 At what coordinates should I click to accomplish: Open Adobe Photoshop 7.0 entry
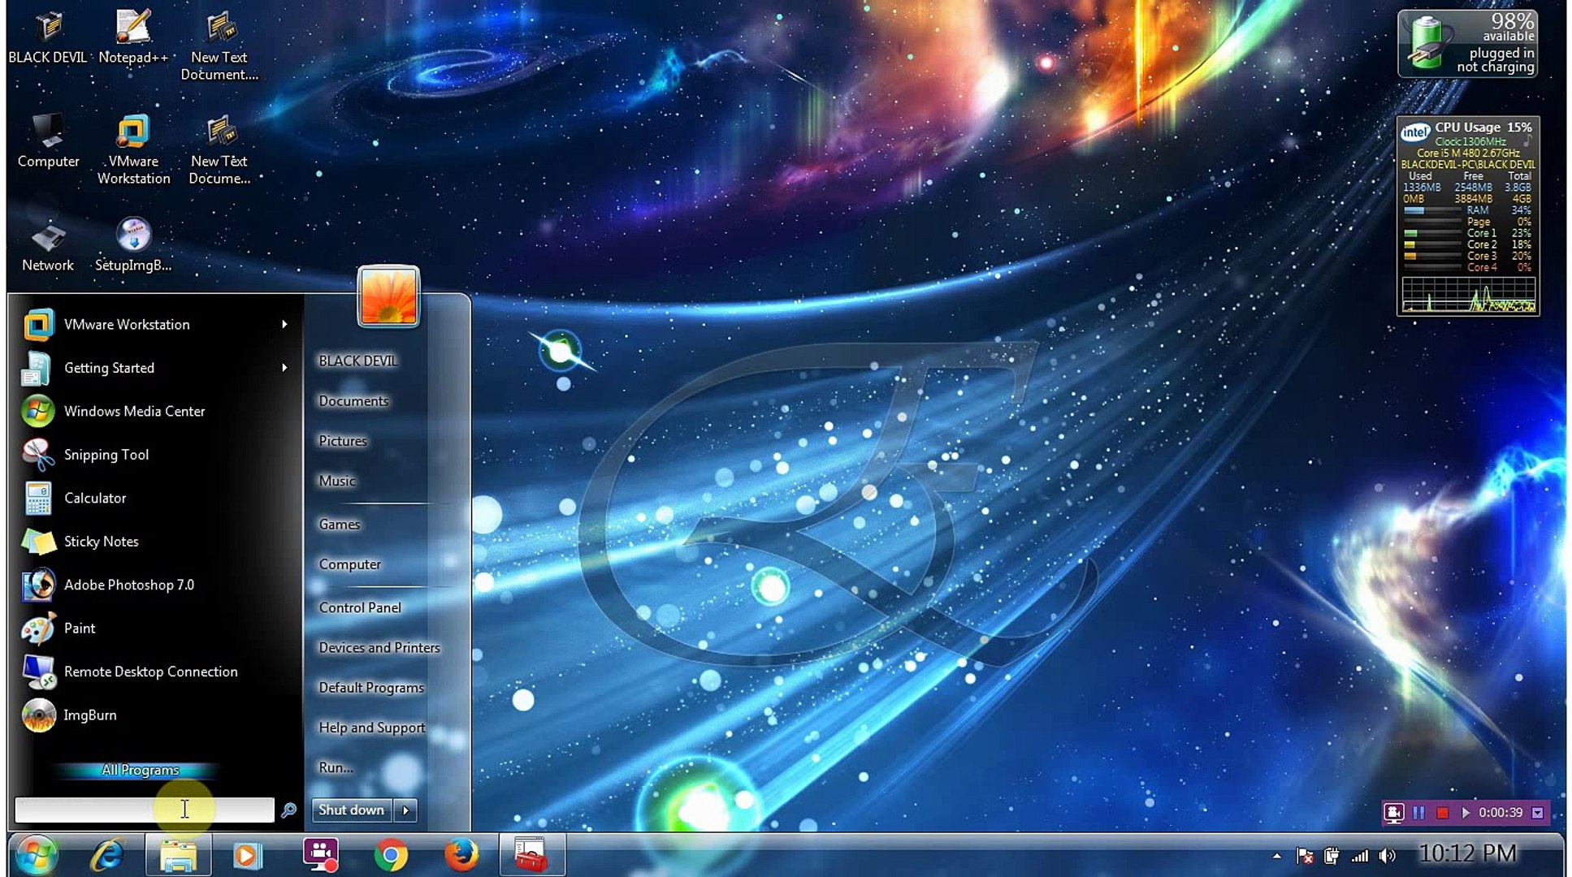pos(128,585)
